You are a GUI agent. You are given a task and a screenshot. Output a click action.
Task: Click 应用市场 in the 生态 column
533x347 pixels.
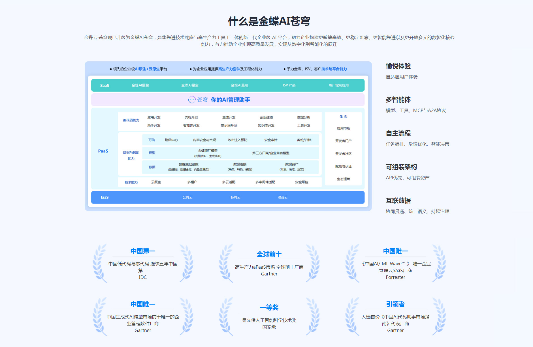click(344, 128)
